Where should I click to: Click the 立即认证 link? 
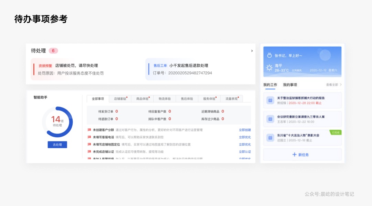coord(245,152)
